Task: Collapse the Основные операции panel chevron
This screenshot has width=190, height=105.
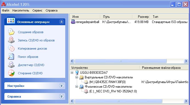Action: [62, 22]
